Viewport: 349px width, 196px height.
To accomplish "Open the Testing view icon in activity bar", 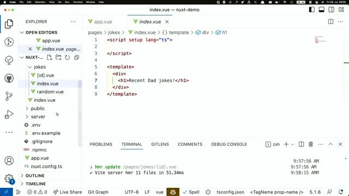I will tap(9, 60).
